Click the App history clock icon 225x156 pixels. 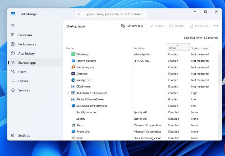13,53
